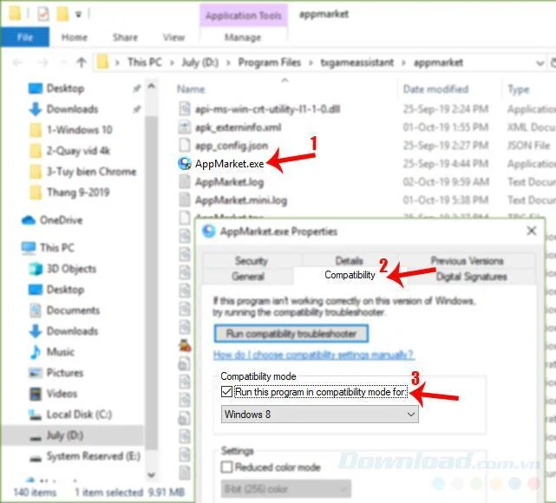
Task: Open the Application Tools tab
Action: 244,16
